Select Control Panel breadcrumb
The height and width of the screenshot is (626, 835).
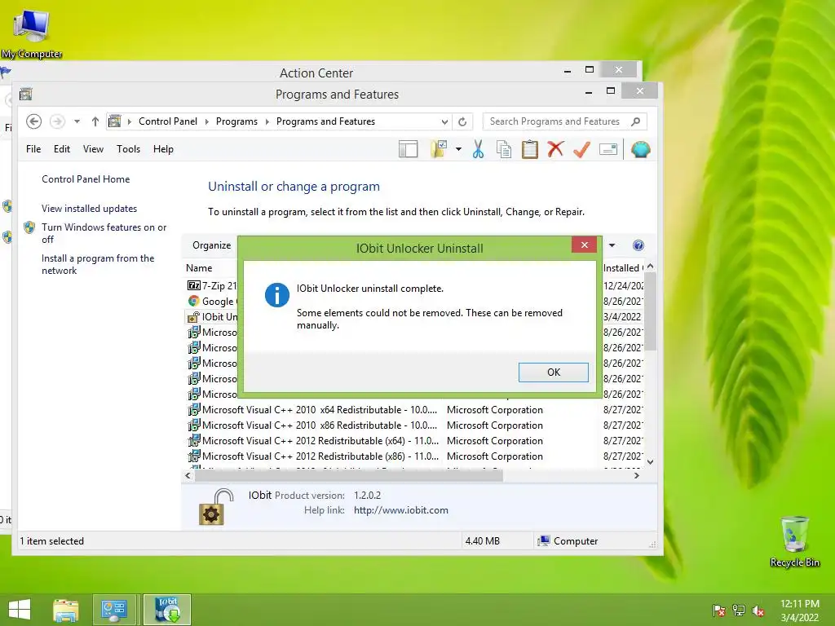tap(168, 121)
